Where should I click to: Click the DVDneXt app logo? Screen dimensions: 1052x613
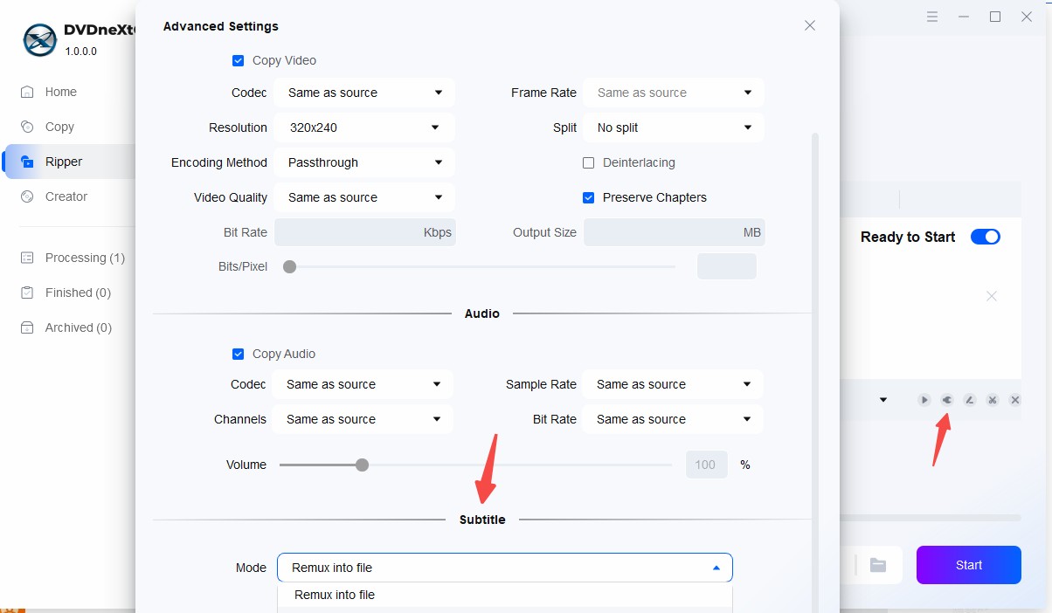39,39
